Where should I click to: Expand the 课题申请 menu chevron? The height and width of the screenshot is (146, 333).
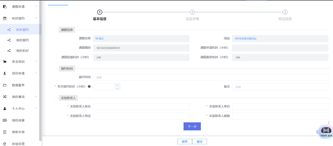pyautogui.click(x=36, y=6)
